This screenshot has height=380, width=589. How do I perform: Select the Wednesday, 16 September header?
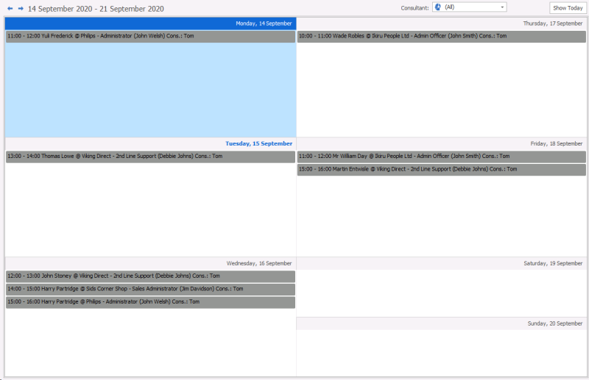259,263
